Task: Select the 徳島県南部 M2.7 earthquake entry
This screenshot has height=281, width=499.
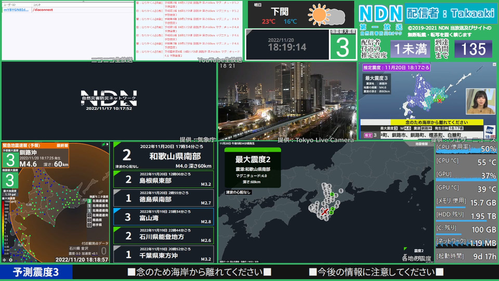Action: point(164,198)
